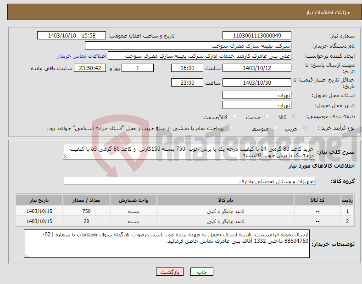Click the resize handle of buyer notes box

tap(27, 255)
